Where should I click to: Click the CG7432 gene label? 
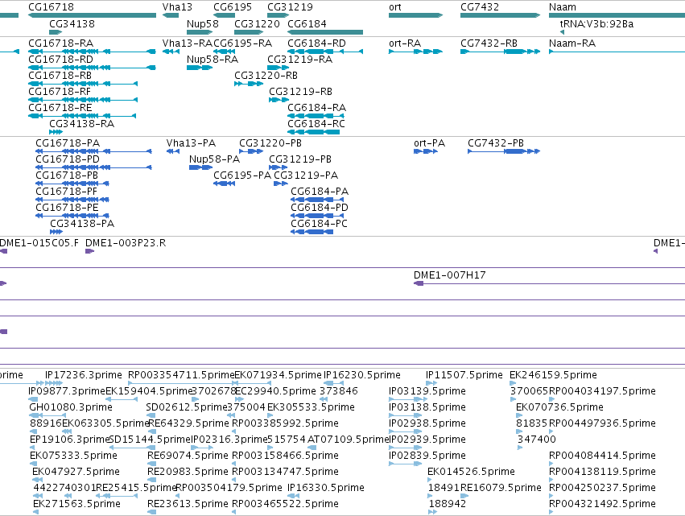[480, 7]
